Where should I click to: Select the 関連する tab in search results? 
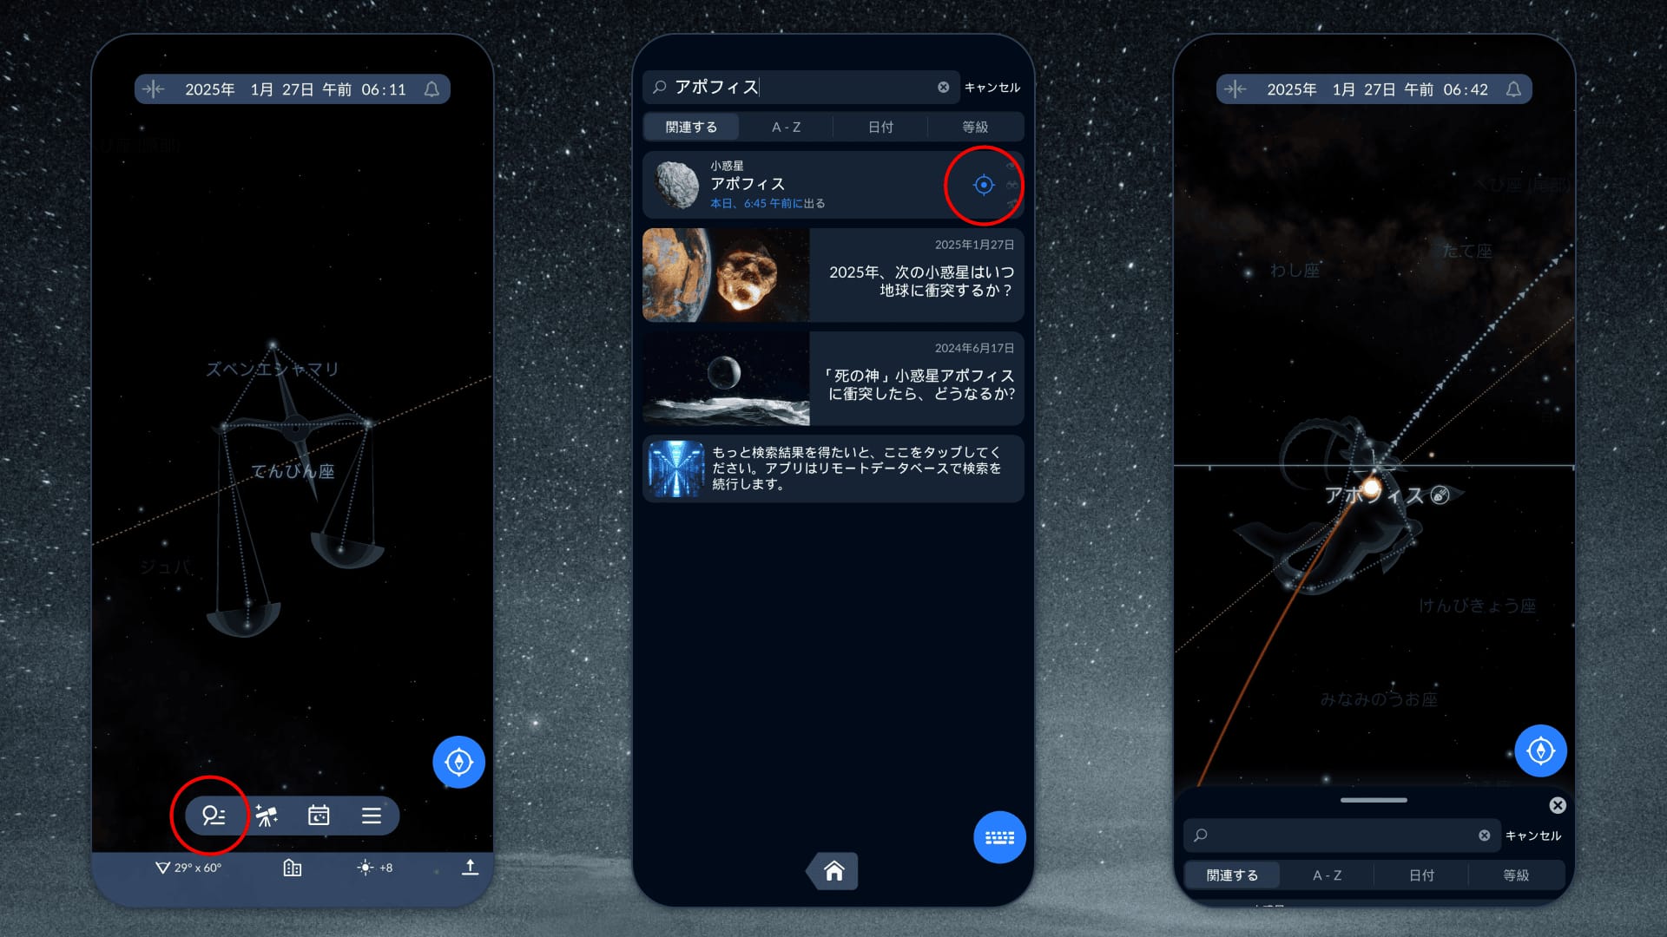tap(689, 127)
